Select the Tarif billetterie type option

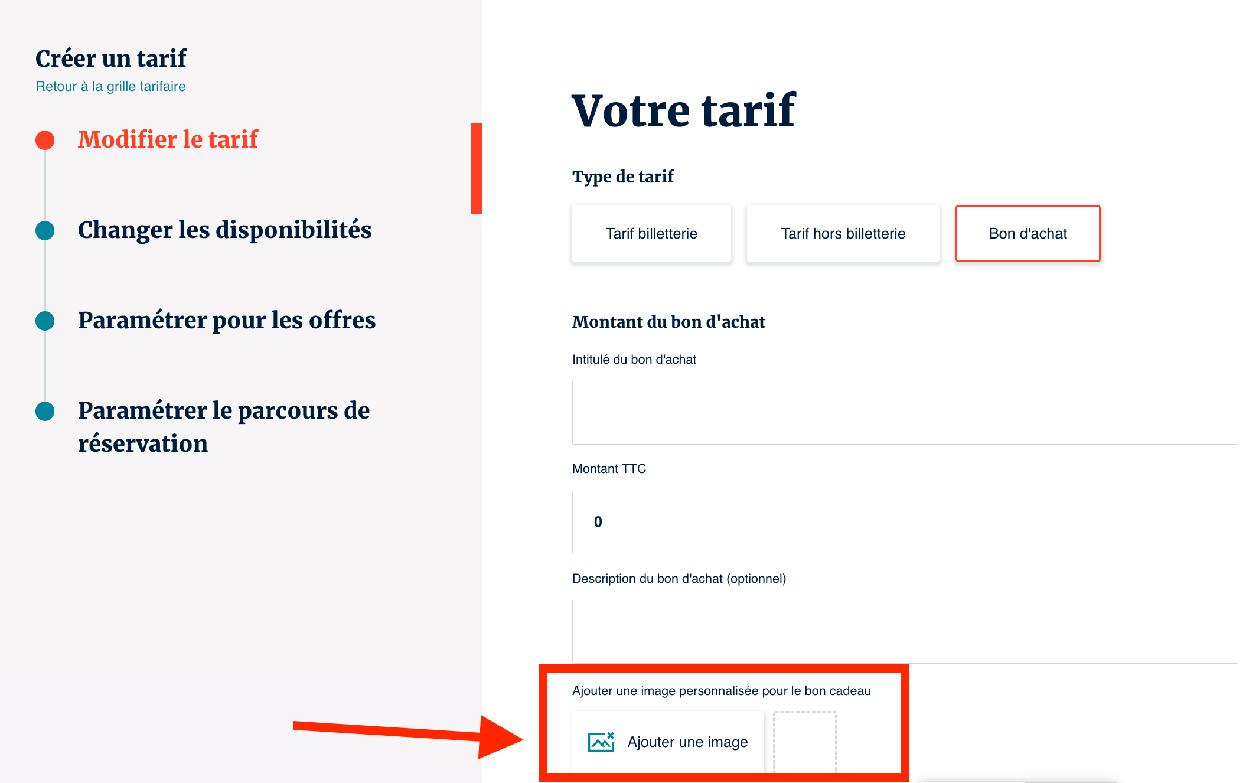651,234
